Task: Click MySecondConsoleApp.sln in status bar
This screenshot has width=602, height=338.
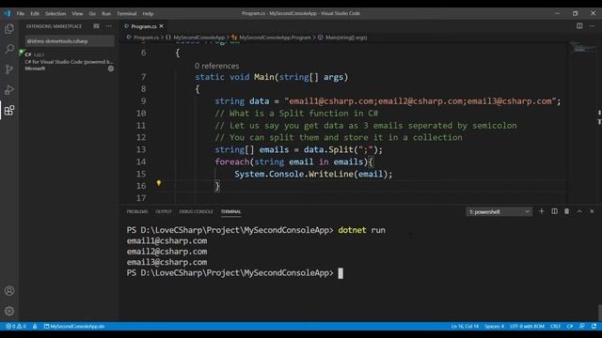Action: (x=74, y=326)
